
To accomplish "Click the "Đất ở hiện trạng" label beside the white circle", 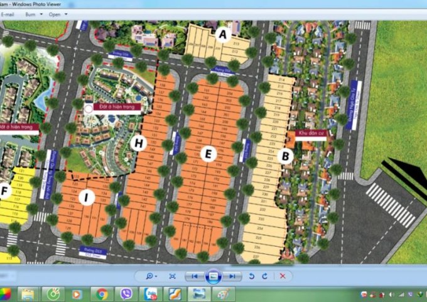I will click(117, 107).
